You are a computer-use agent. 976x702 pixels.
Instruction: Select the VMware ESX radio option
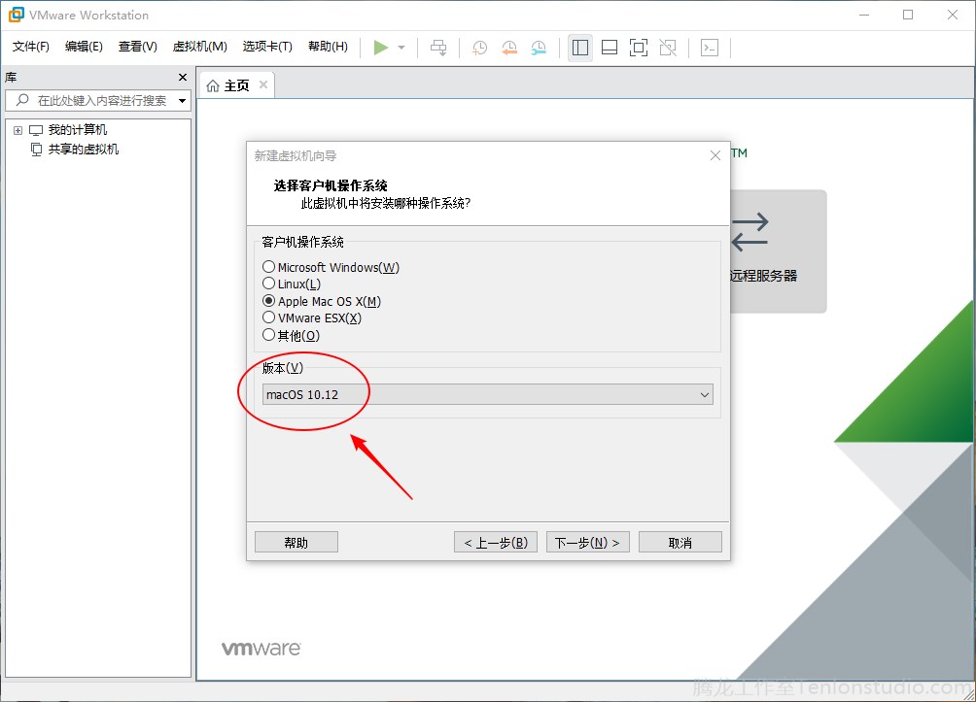pyautogui.click(x=269, y=318)
